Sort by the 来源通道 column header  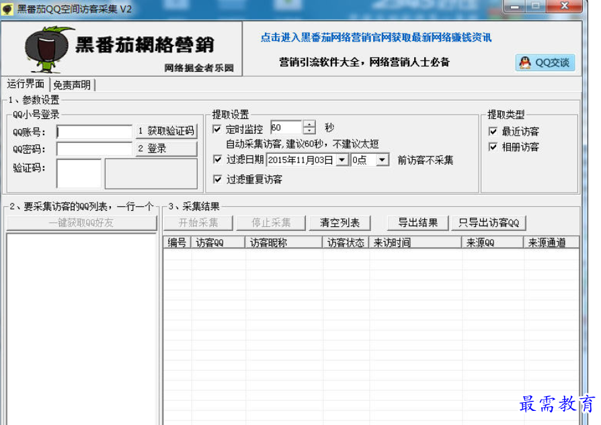point(551,242)
